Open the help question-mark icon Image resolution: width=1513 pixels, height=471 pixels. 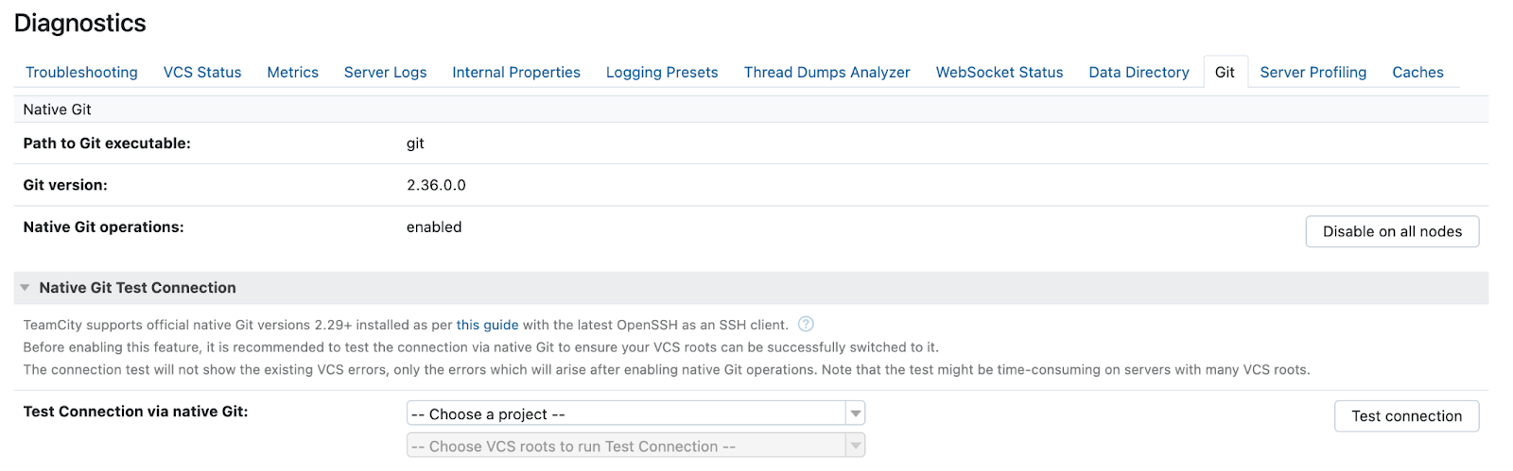(806, 324)
